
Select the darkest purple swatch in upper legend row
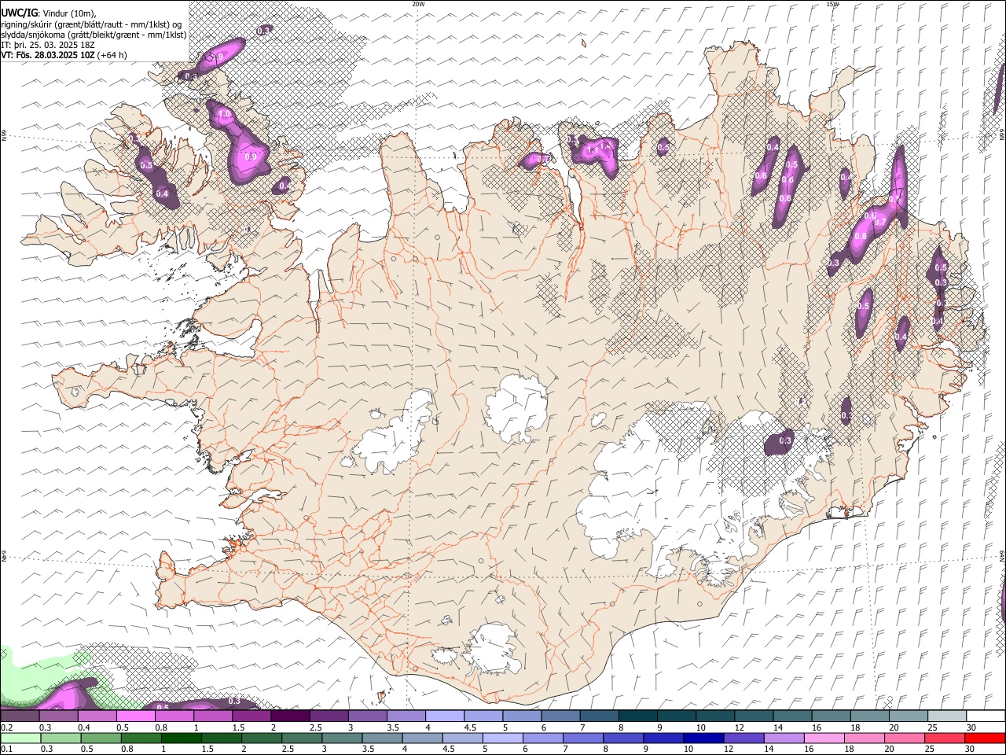point(290,716)
